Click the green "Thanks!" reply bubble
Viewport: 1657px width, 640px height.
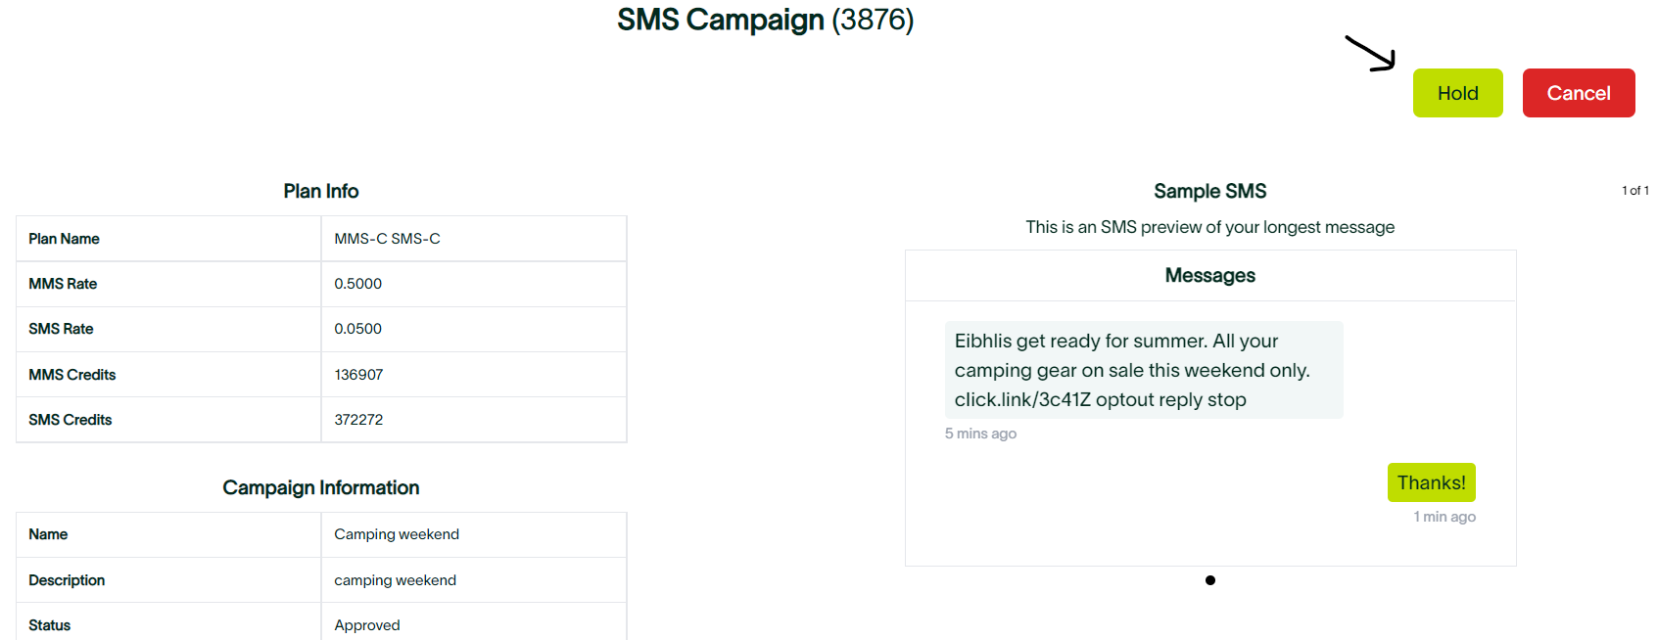coord(1431,482)
